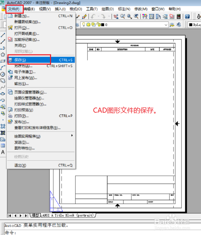This screenshot has height=235, width=201.
Task: Select the Arc draw tool
Action: (3, 67)
